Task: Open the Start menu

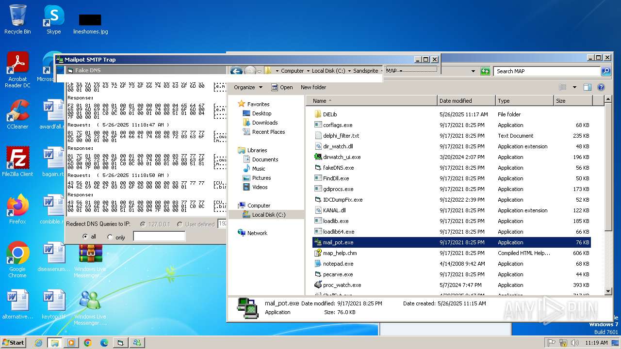Action: [x=13, y=342]
